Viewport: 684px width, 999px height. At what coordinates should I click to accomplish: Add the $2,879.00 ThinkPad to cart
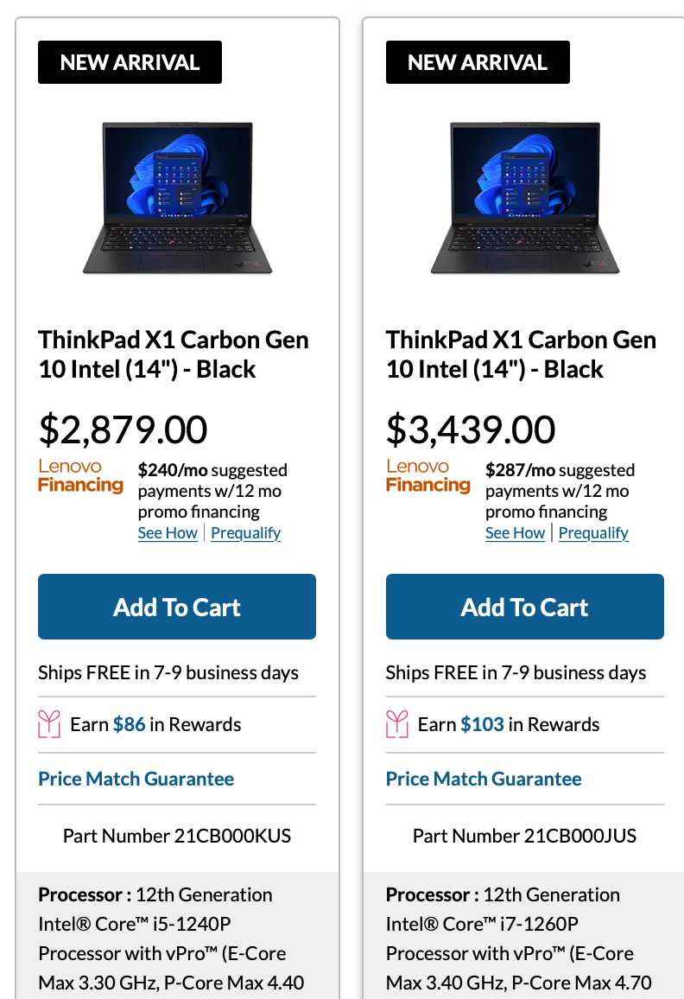[x=177, y=607]
